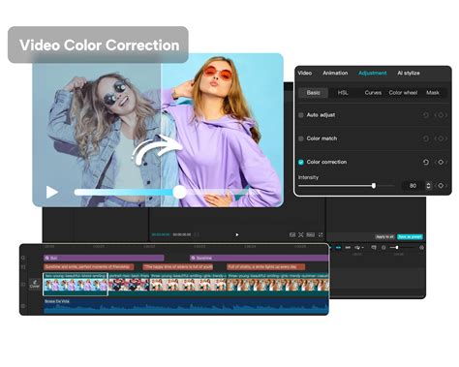Toggle the linkage icon in timeline toolbar

(348, 248)
